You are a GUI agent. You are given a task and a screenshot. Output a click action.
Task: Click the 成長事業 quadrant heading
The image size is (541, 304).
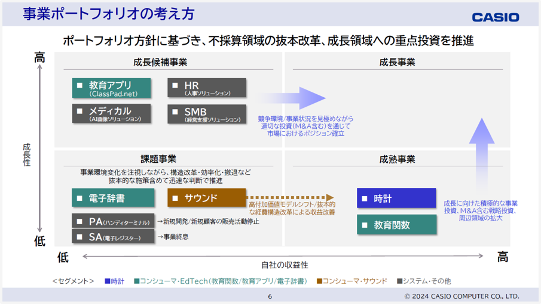[x=397, y=62]
